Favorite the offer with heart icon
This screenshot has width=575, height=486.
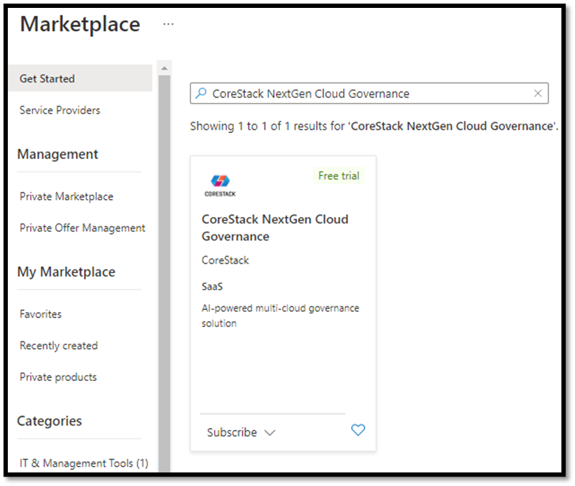(x=357, y=431)
